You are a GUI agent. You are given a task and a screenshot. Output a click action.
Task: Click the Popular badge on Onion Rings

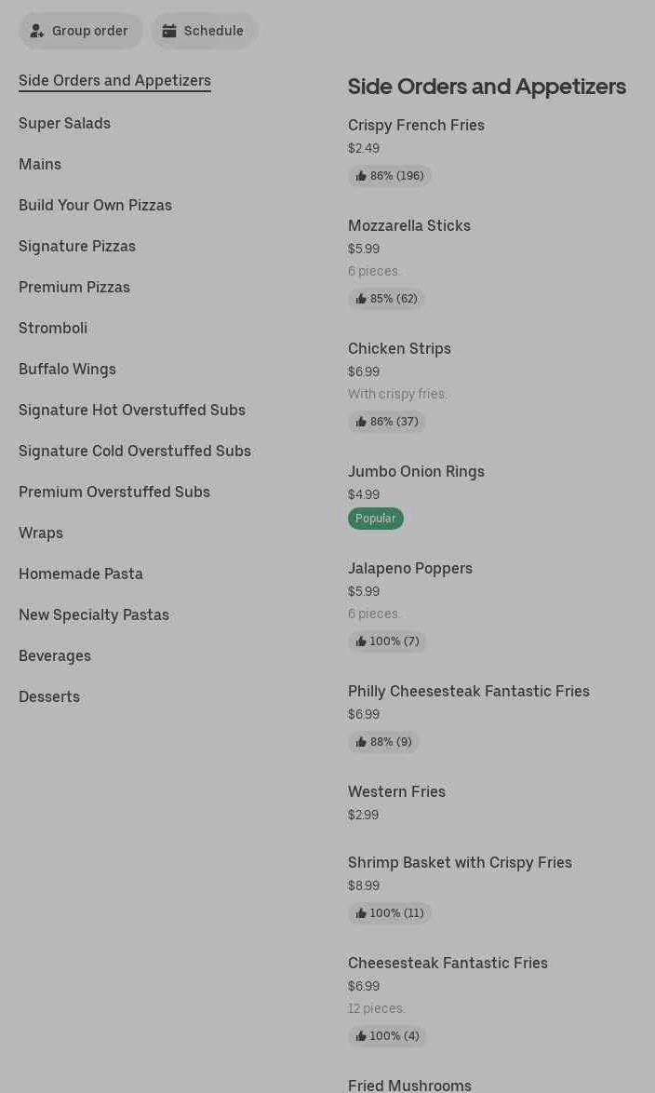point(376,519)
